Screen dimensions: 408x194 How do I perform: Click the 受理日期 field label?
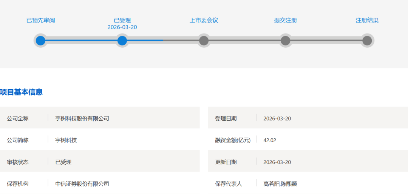coord(226,119)
